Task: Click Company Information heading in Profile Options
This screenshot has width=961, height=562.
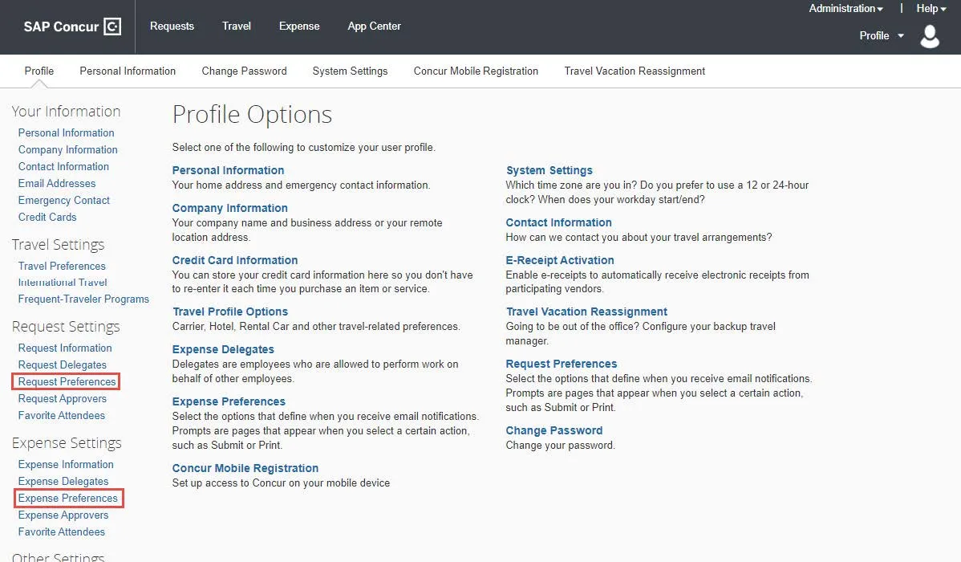Action: (x=230, y=209)
